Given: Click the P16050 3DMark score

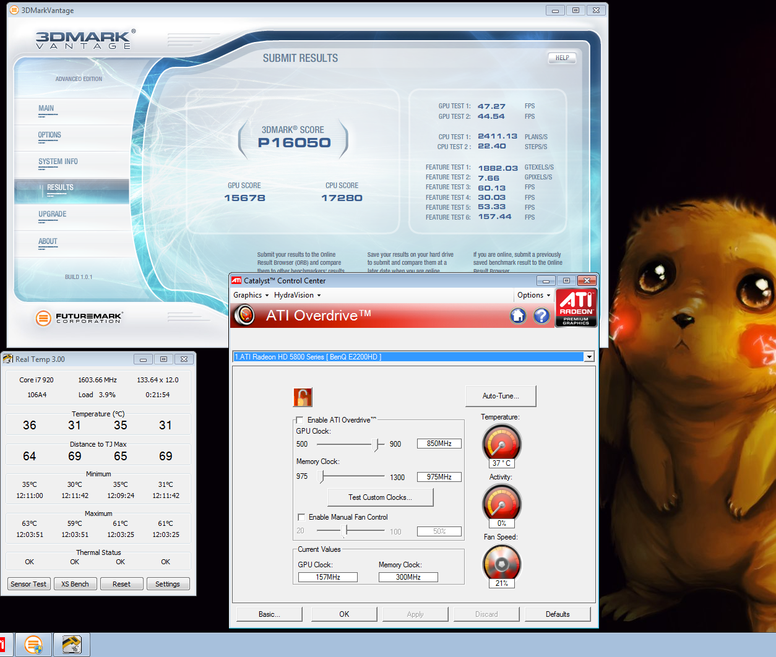Looking at the screenshot, I should coord(295,143).
